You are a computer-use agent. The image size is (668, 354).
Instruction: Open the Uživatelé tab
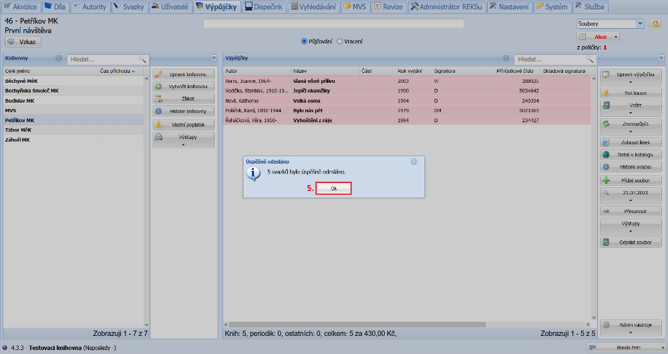pyautogui.click(x=170, y=7)
